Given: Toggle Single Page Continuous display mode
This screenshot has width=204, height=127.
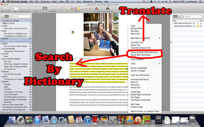Looking at the screenshot, I should click(x=141, y=94).
